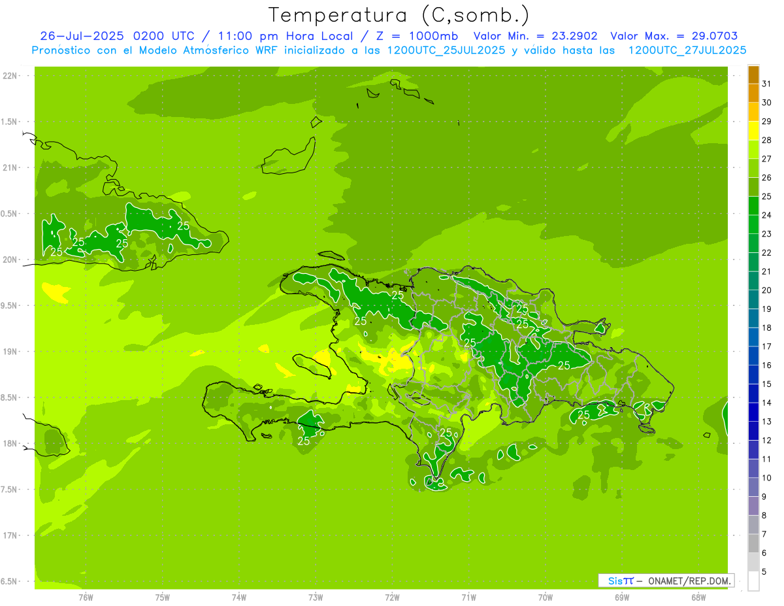Pick the dark blue swatch between 12 and 13
Image resolution: width=784 pixels, height=606 pixels.
(x=753, y=431)
